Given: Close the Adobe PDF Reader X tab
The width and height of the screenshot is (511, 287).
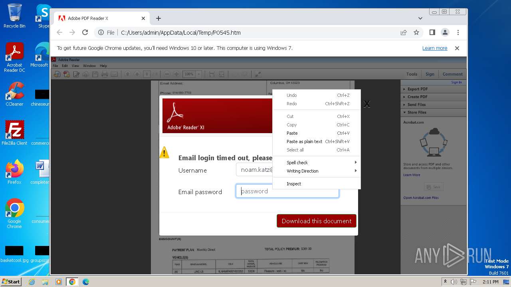Looking at the screenshot, I should [143, 18].
